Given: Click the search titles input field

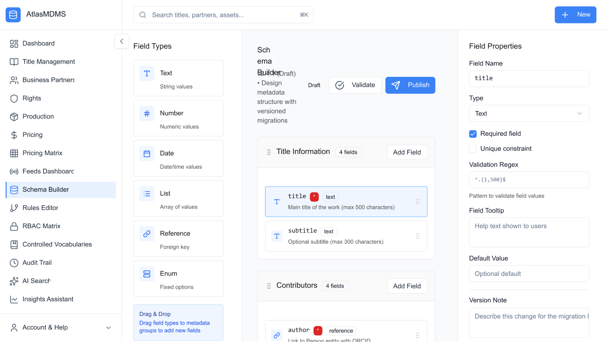Looking at the screenshot, I should [223, 15].
